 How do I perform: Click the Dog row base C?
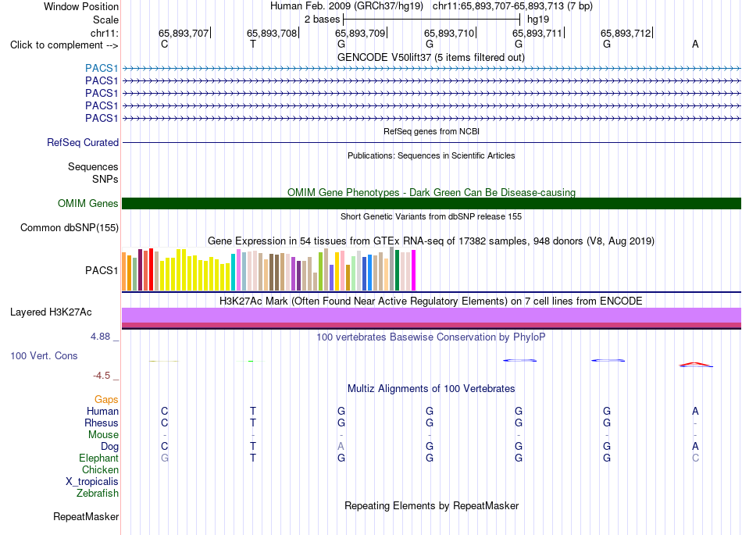tap(164, 446)
